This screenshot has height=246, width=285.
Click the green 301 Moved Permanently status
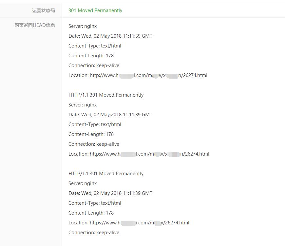[95, 10]
